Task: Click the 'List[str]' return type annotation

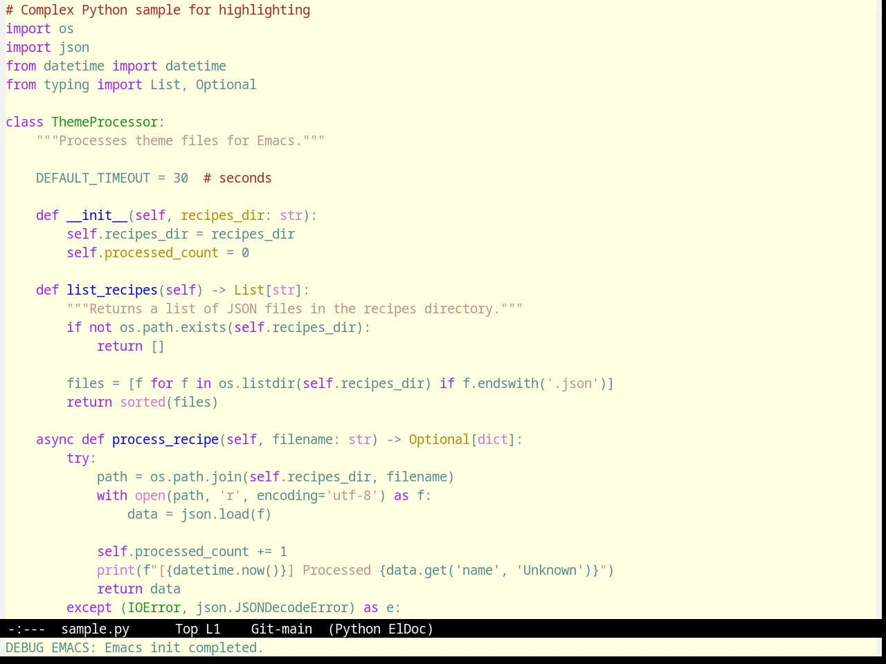Action: pyautogui.click(x=268, y=290)
